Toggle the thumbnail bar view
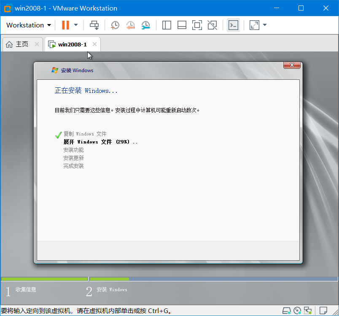 point(182,25)
